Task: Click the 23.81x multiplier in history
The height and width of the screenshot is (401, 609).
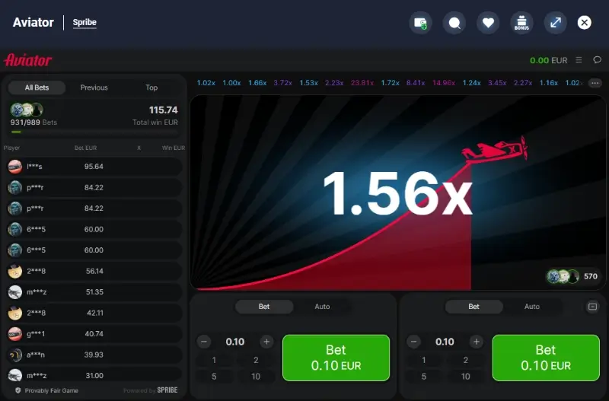Action: (362, 83)
